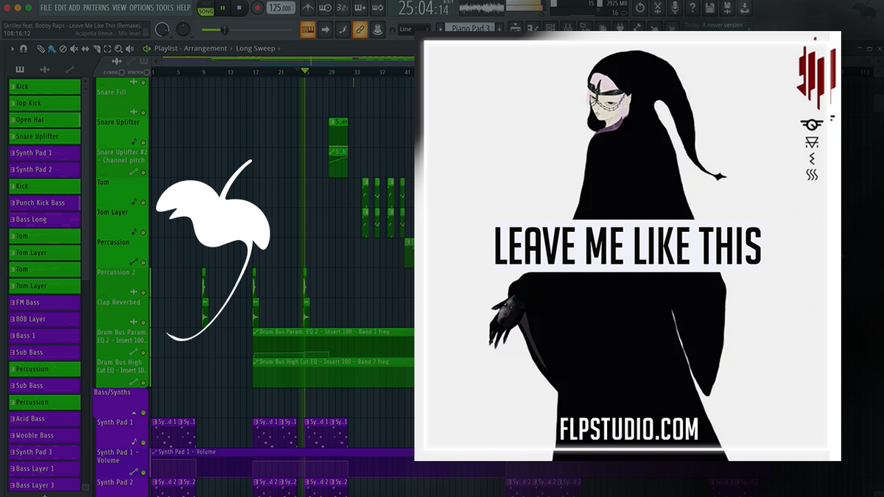
Task: Click the question mark help icon
Action: pos(692,8)
